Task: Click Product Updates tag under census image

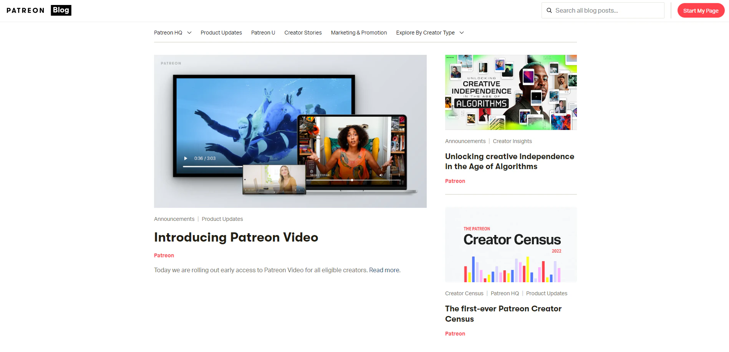Action: pyautogui.click(x=547, y=293)
